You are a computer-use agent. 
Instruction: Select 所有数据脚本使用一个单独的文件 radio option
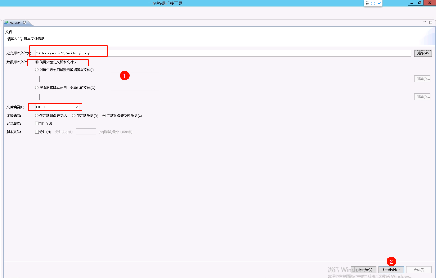click(37, 88)
